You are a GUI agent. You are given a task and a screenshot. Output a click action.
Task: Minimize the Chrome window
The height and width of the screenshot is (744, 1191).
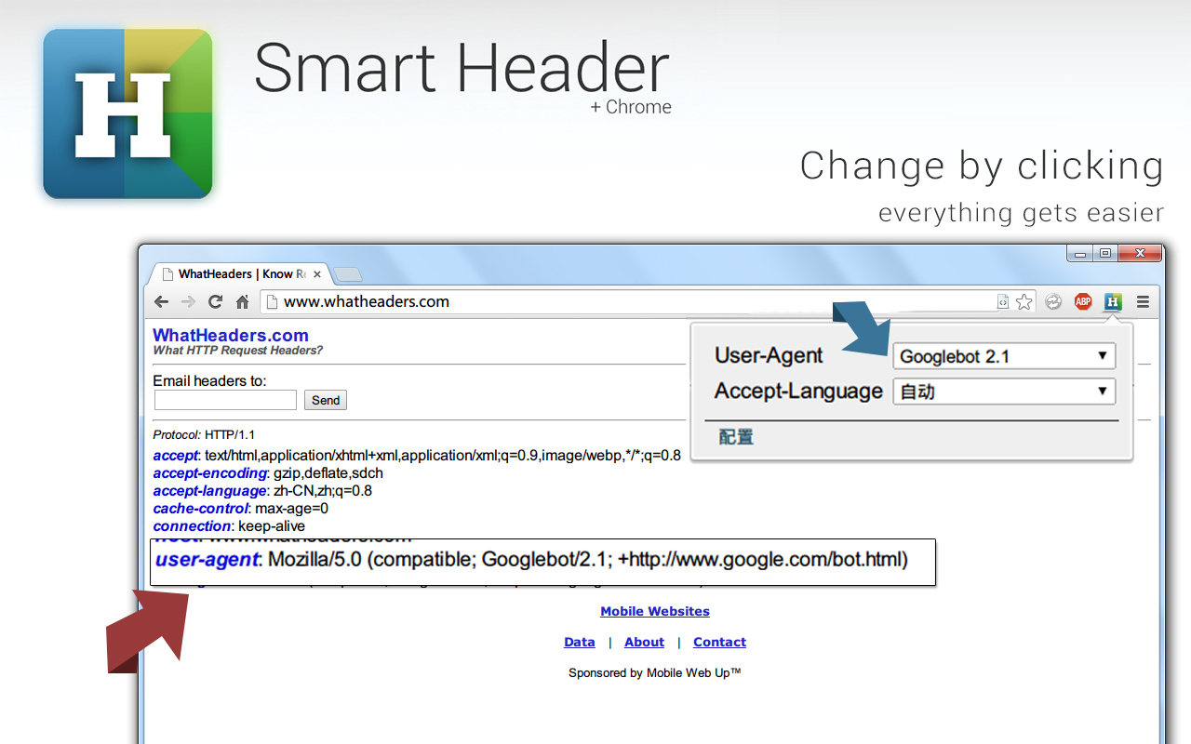pos(1079,252)
